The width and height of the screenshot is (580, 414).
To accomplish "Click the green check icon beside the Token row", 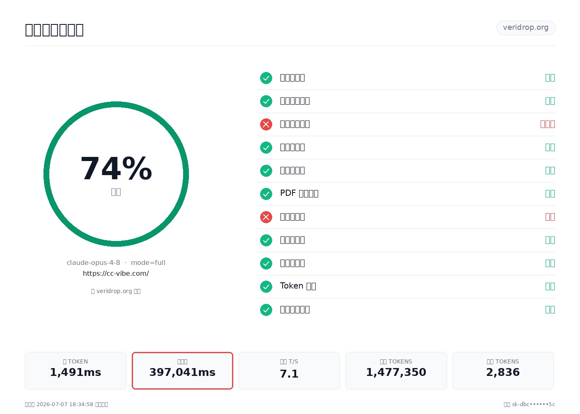I will coord(266,286).
